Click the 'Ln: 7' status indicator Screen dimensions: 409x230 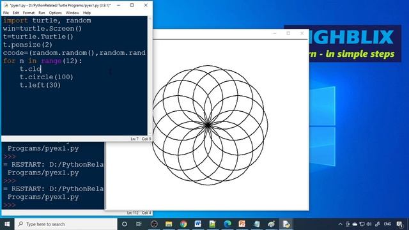tap(135, 139)
